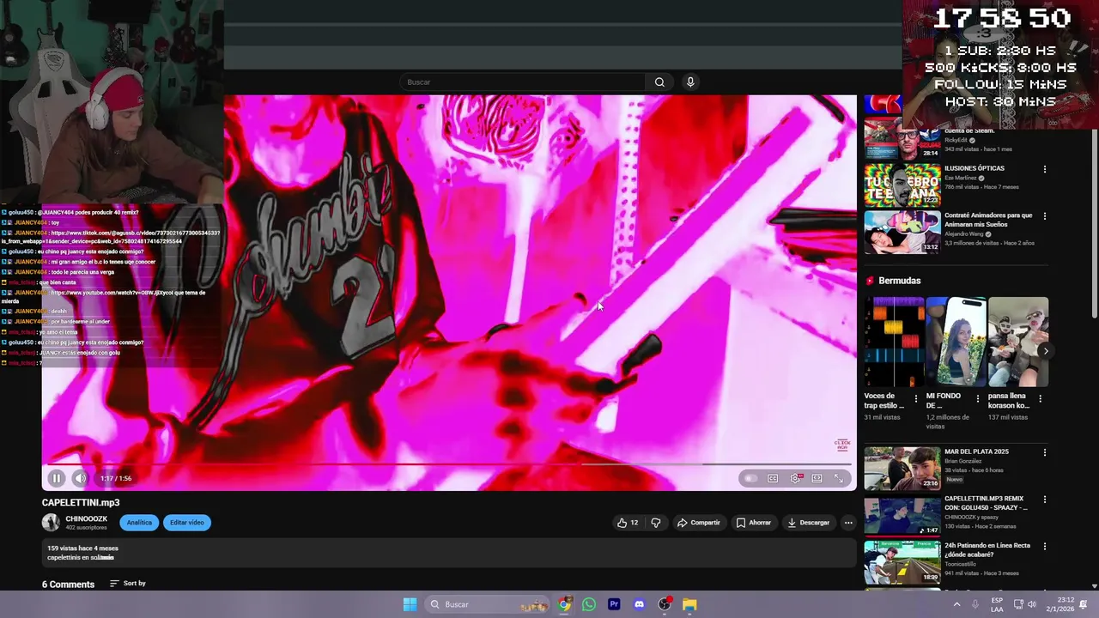Open Contraté Animadores video thumbnail

tap(902, 232)
